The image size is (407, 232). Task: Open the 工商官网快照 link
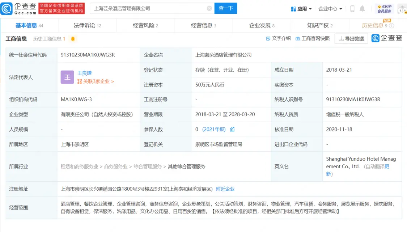pyautogui.click(x=313, y=38)
